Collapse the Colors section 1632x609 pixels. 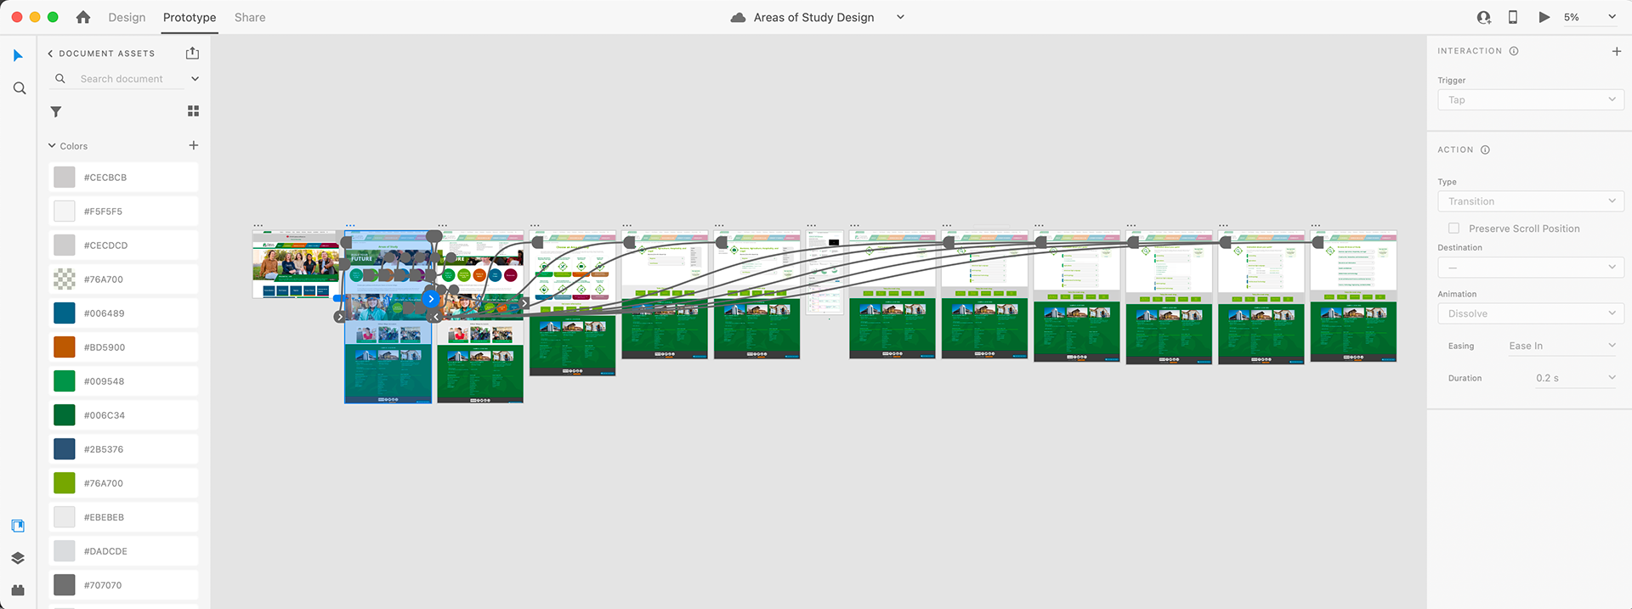(52, 146)
